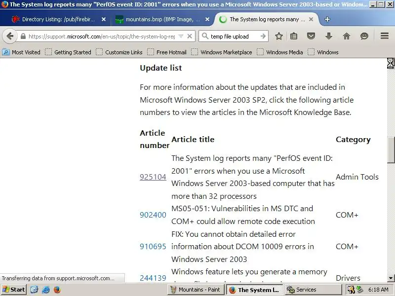
Task: Open the hamburger menu button
Action: click(385, 36)
